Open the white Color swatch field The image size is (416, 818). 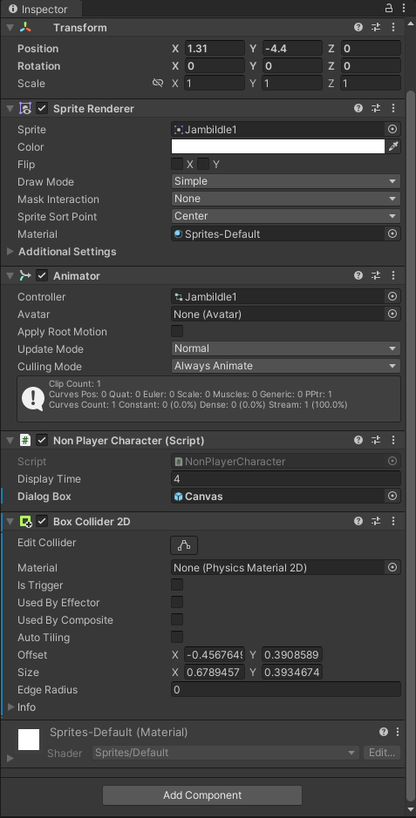(278, 146)
